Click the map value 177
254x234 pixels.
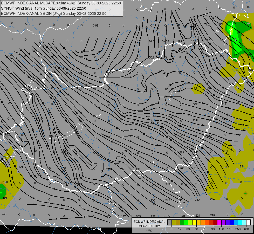point(123,216)
